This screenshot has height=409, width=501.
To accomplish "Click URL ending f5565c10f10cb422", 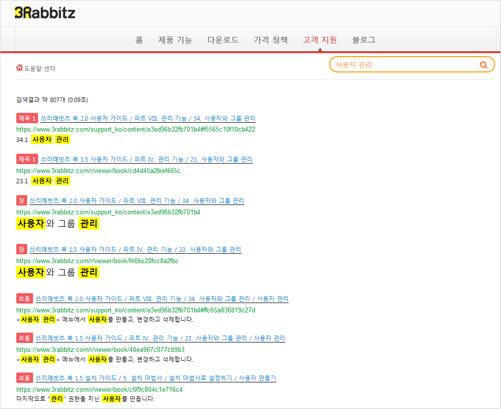I will pos(136,130).
